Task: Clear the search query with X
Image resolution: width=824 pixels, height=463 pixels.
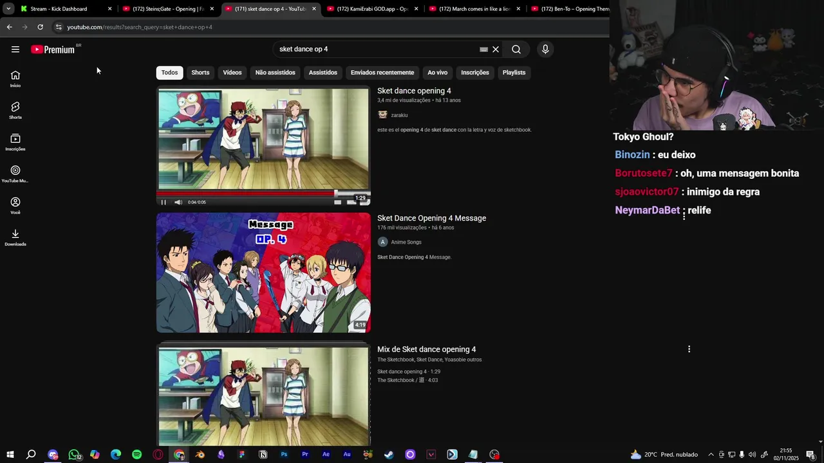Action: point(496,50)
